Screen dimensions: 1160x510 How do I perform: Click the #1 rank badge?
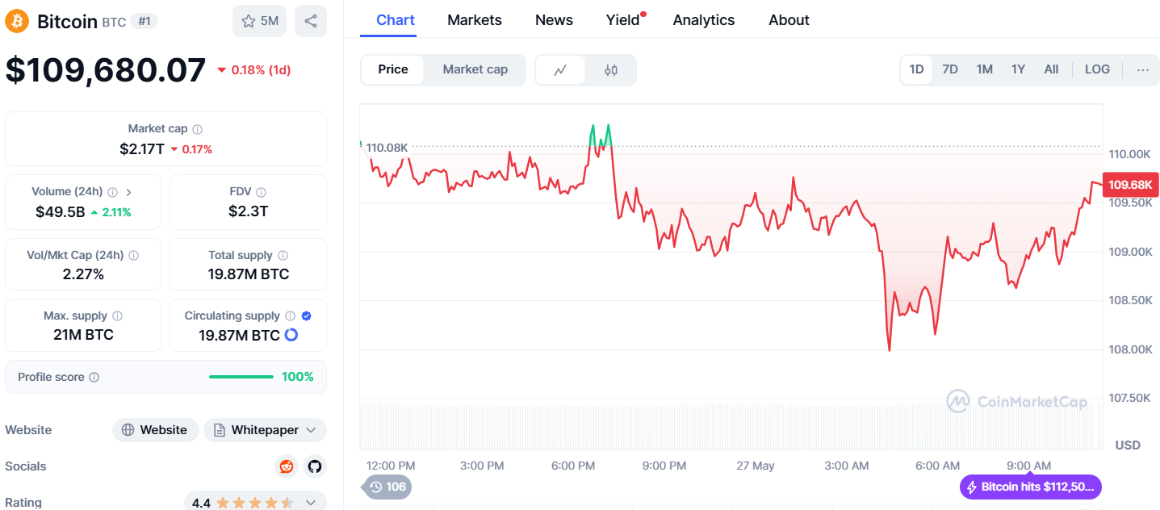[x=144, y=21]
